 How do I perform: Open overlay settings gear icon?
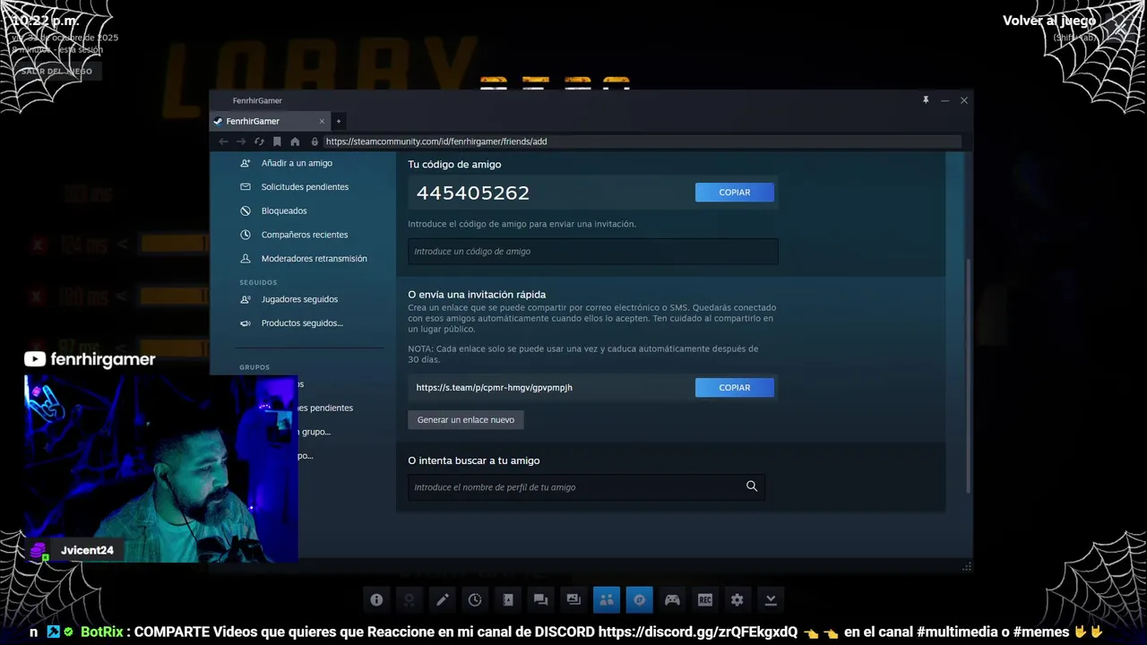[x=737, y=600]
